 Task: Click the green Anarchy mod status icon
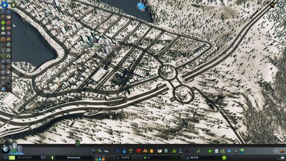coord(77,144)
